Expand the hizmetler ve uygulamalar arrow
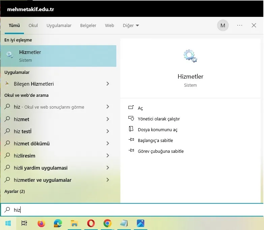264x230 pixels. [108, 180]
